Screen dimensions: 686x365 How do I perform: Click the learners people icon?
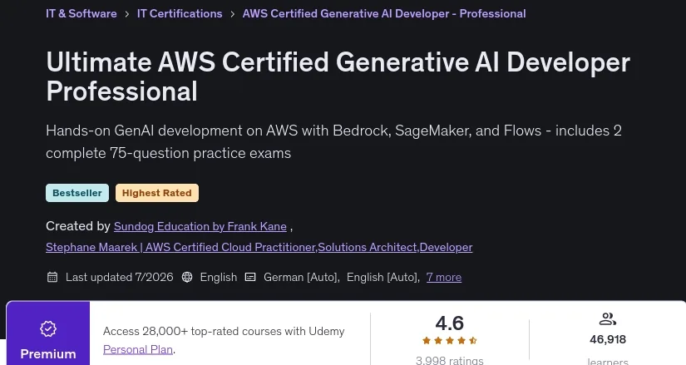607,319
